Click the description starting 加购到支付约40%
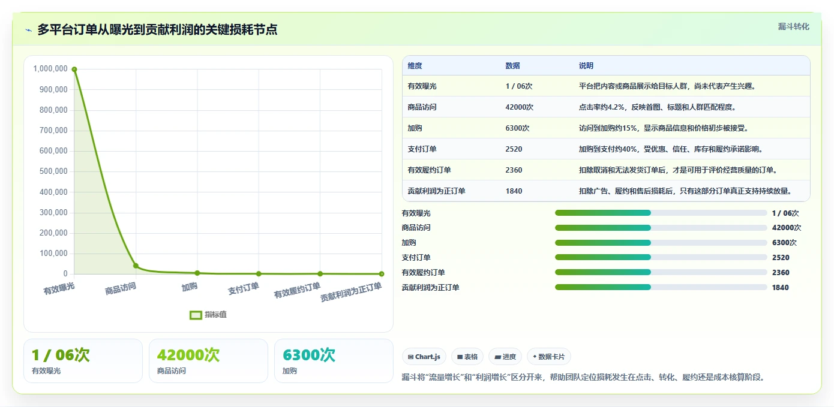The image size is (834, 407). point(671,149)
